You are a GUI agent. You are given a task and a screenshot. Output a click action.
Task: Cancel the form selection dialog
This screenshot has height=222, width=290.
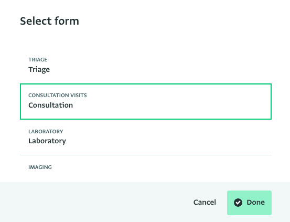point(205,203)
